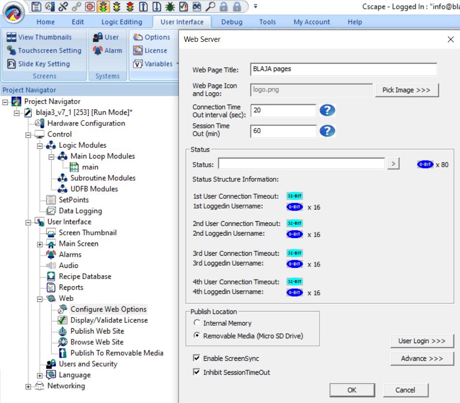Expand the Networking tree node
This screenshot has width=460, height=403.
(x=29, y=386)
